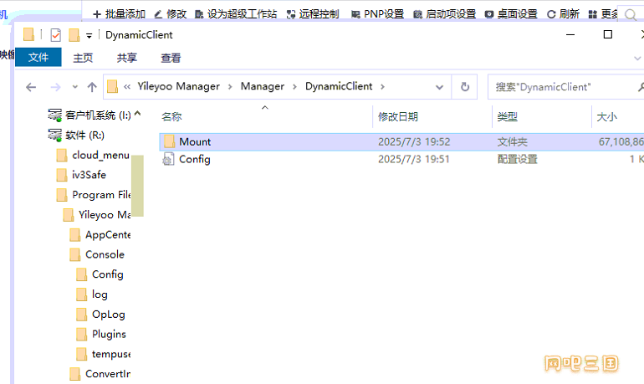The width and height of the screenshot is (644, 384).
Task: Click the 批量添加 toolbar button
Action: 120,14
